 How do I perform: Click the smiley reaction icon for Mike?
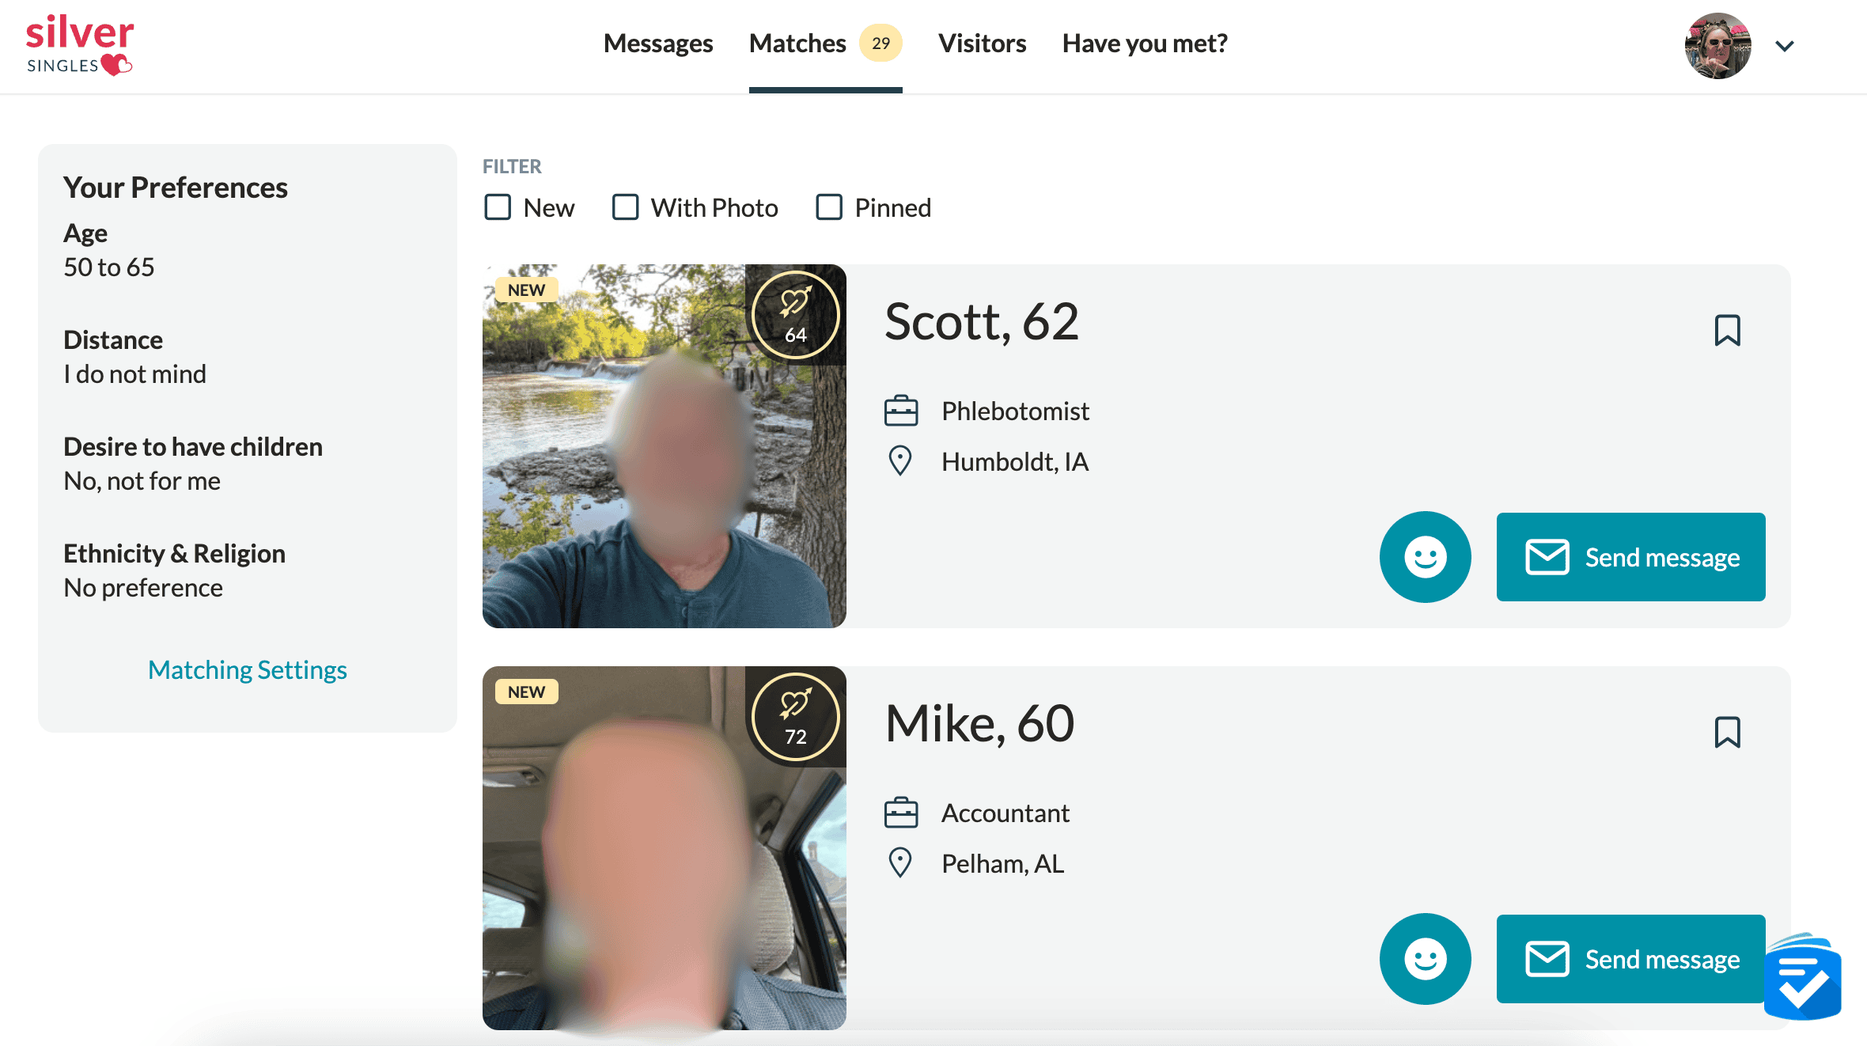tap(1423, 957)
